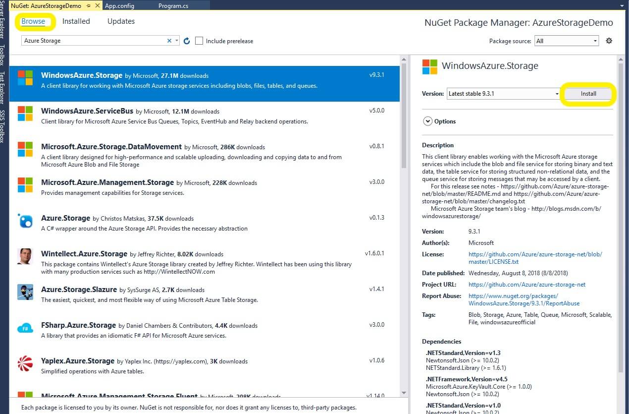Screen dimensions: 629x414
Task: Click the WindowsAzure.ServiceBus Microsoft logo
Action: 25,113
